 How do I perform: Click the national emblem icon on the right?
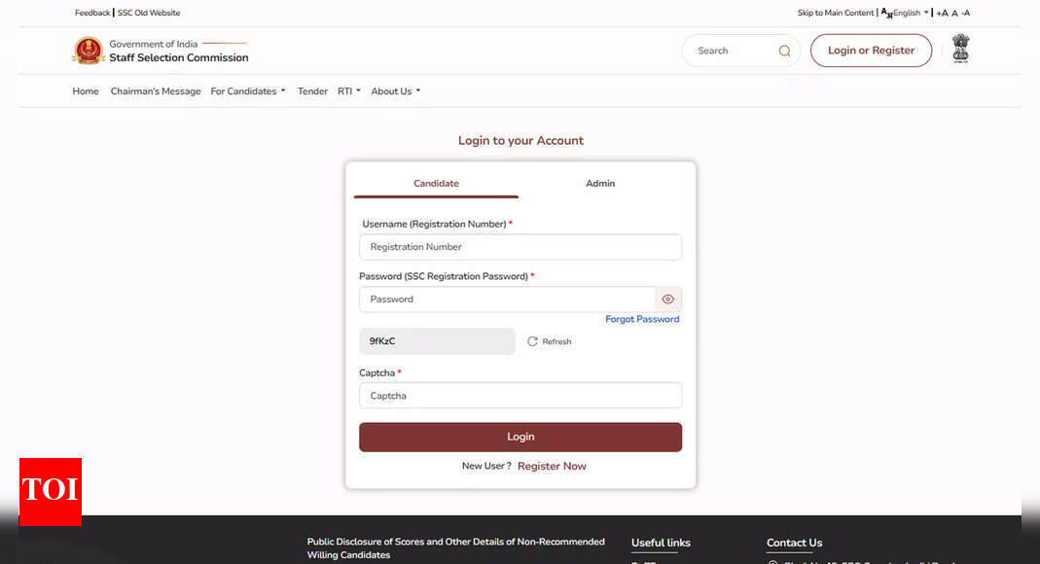click(960, 48)
